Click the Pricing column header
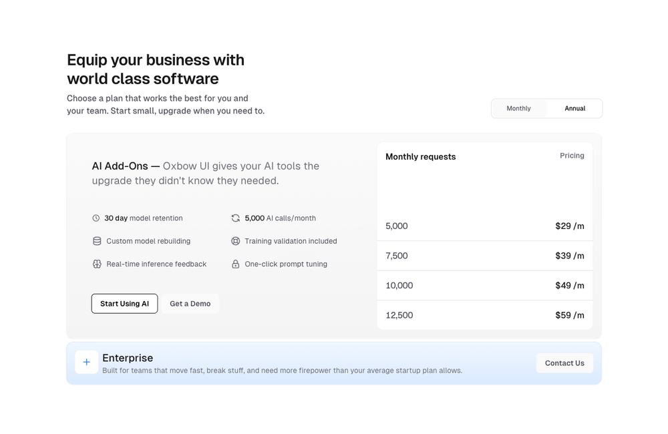The width and height of the screenshot is (668, 434). click(572, 156)
